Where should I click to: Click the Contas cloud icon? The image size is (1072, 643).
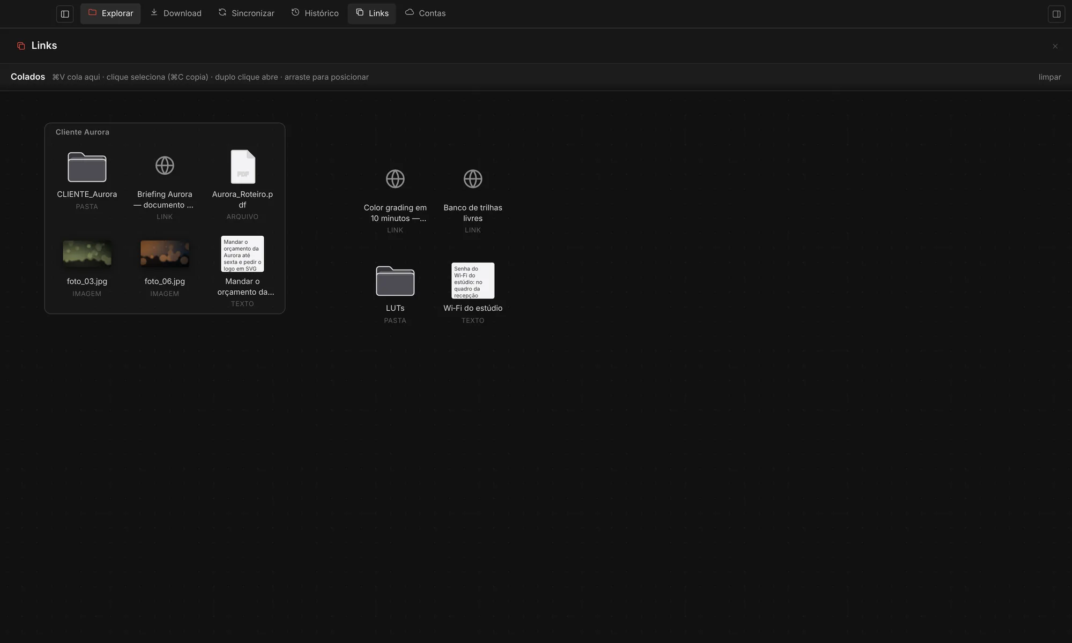point(410,12)
